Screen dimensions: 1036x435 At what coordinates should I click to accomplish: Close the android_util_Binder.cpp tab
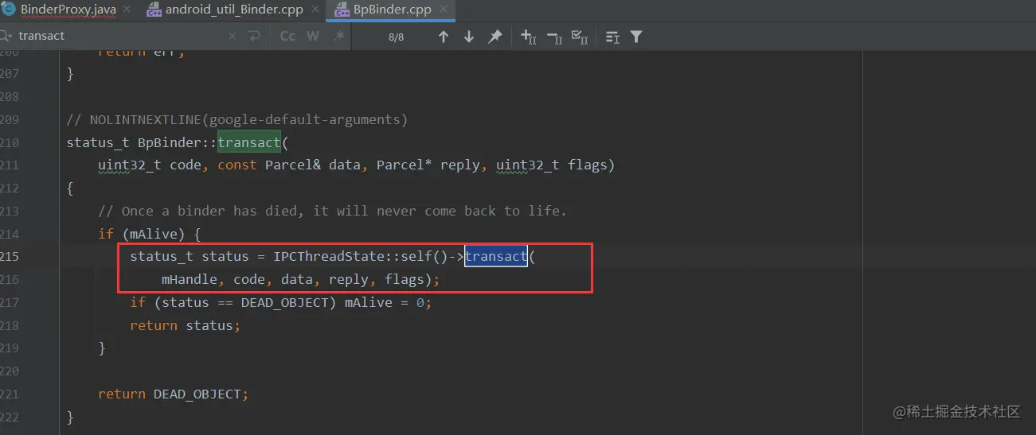point(315,10)
